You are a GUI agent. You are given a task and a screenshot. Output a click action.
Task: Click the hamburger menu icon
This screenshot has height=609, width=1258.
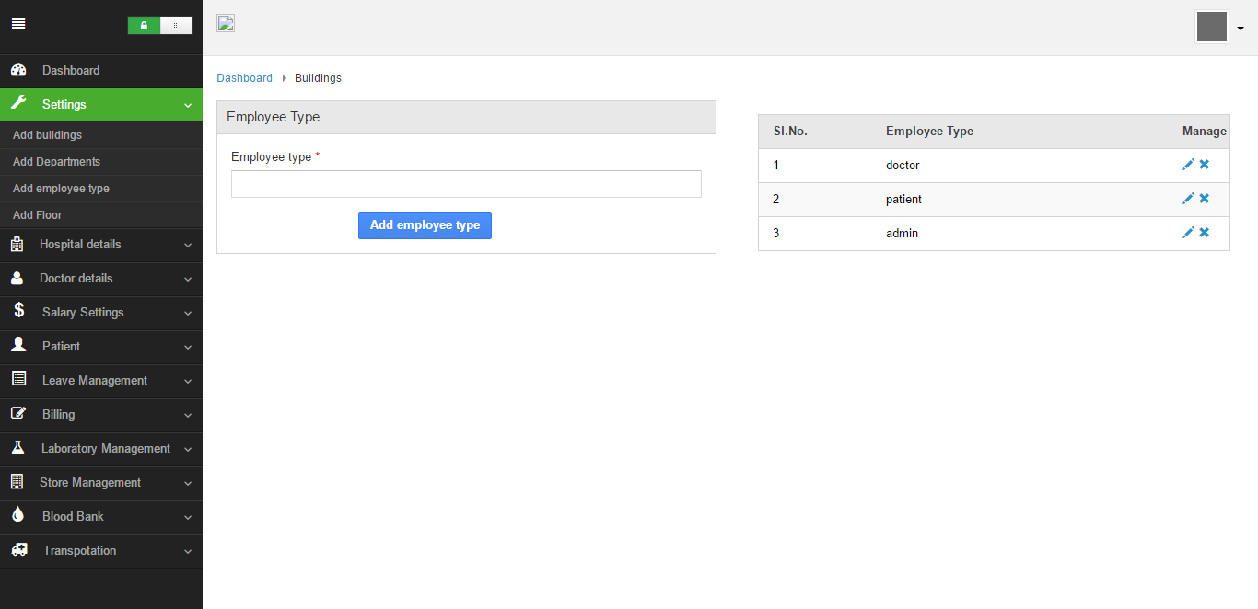[x=18, y=24]
